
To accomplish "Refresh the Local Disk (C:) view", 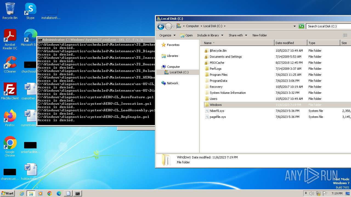I will click(301, 26).
